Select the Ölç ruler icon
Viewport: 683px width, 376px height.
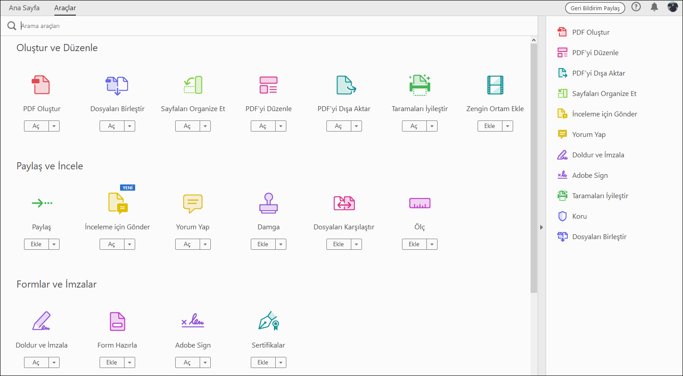420,203
